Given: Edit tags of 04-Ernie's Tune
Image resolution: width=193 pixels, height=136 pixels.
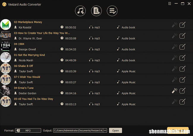Looking at the screenshot, I should coord(182,91).
